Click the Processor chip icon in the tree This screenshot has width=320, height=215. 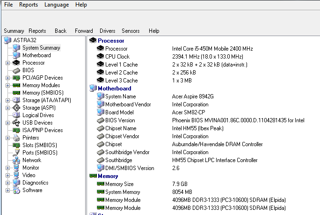(16, 63)
